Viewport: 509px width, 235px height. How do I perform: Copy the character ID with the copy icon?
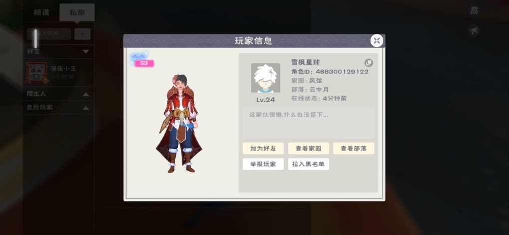[368, 63]
